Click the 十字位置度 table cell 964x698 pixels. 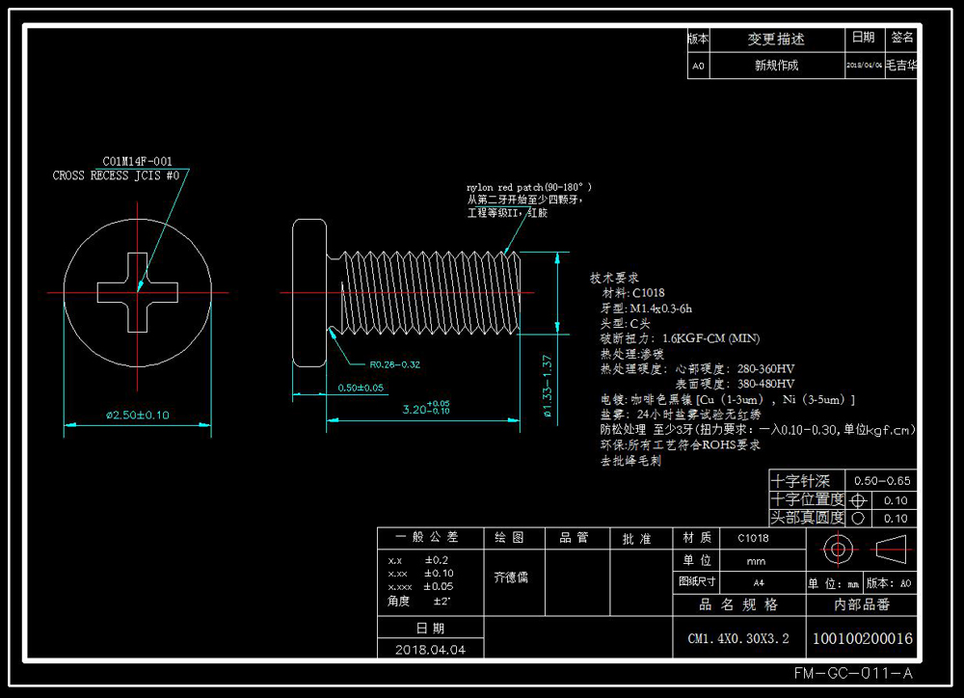click(807, 500)
